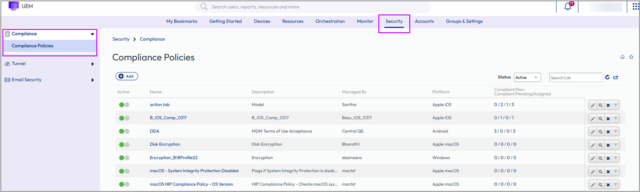Toggle active status of action tab policy
Image resolution: width=640 pixels, height=192 pixels.
124,105
